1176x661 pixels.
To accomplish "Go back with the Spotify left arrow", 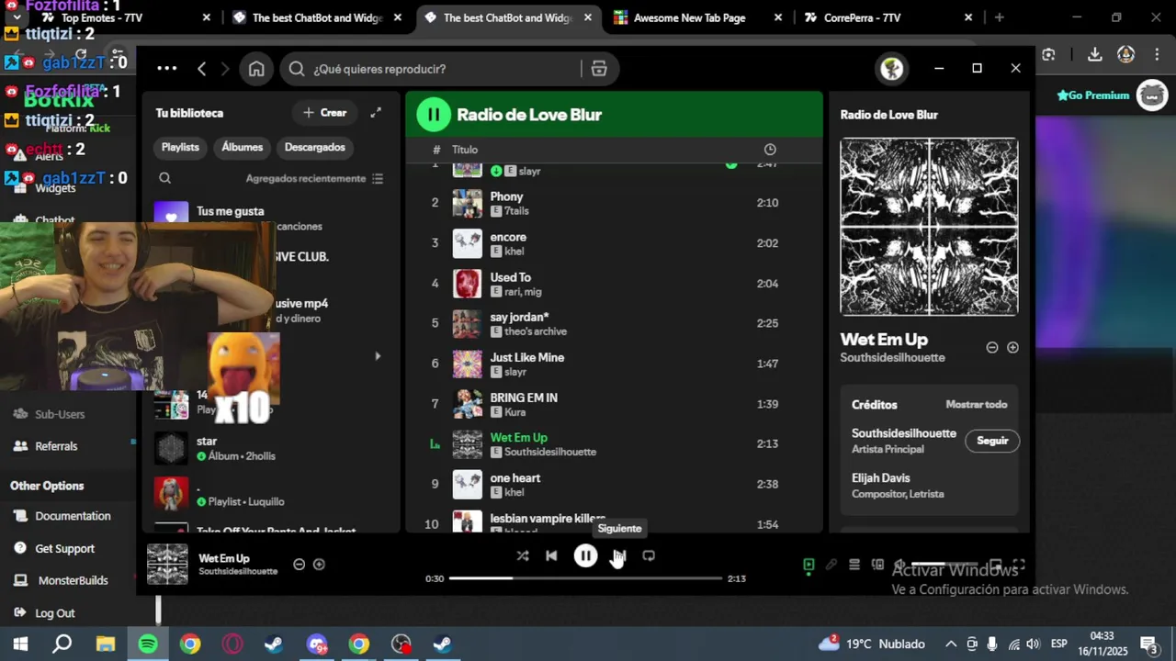I will click(x=202, y=69).
